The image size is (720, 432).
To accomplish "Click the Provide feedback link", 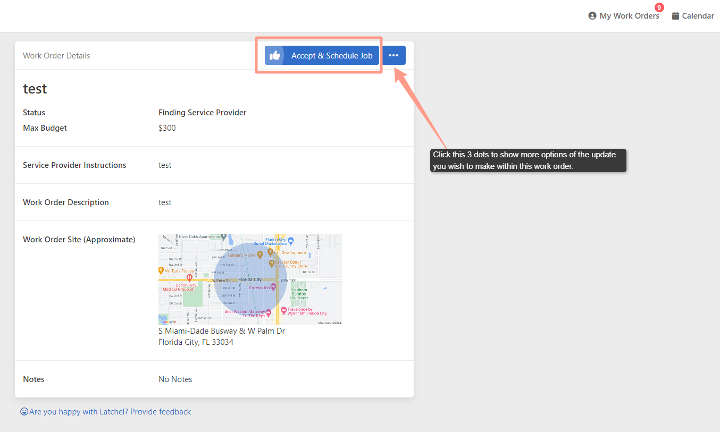I will [161, 412].
